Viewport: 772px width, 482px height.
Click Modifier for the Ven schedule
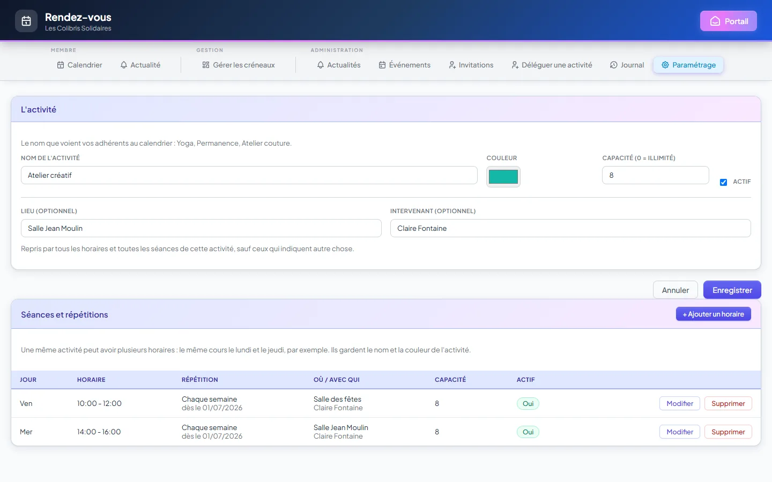pos(680,403)
